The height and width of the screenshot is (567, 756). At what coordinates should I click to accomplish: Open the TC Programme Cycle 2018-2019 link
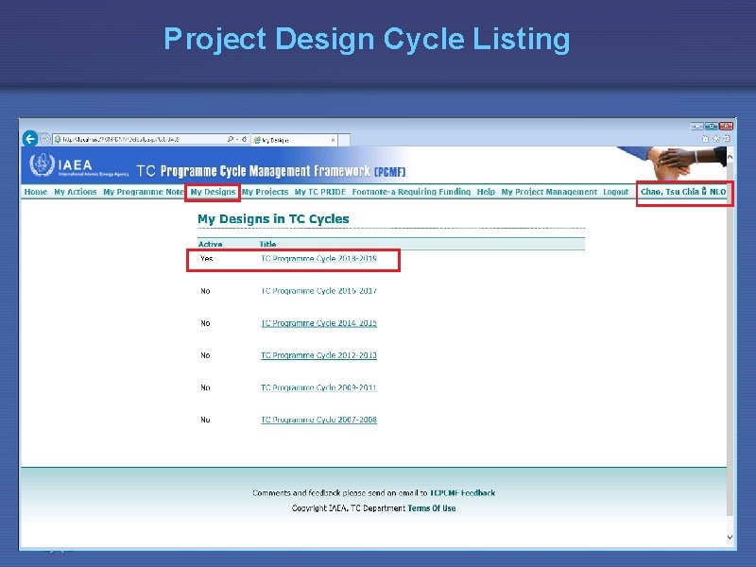[318, 259]
